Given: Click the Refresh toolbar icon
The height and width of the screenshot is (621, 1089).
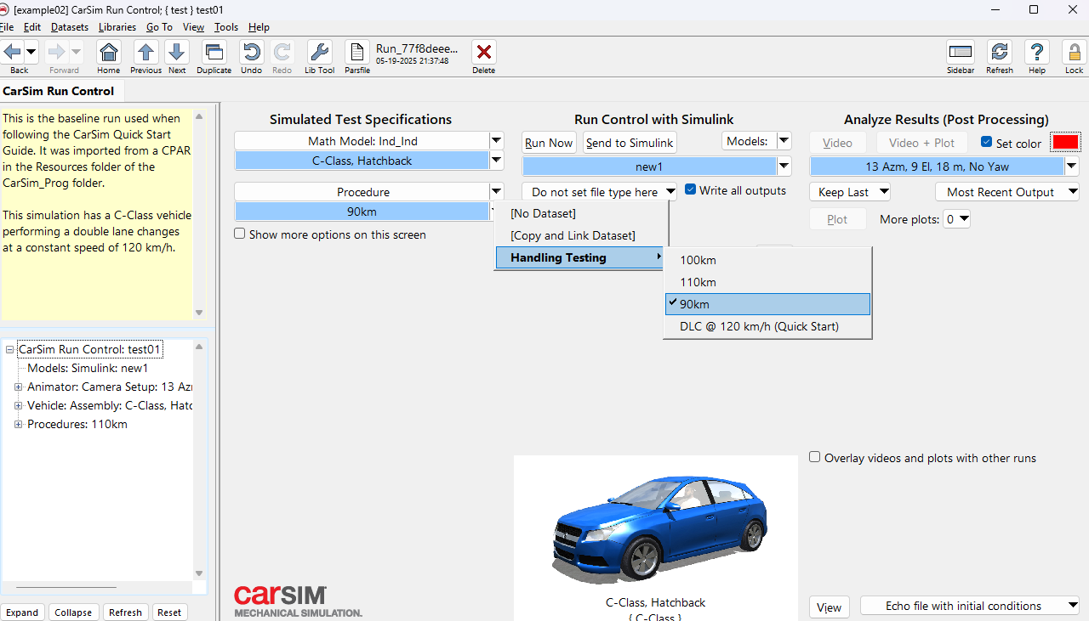Looking at the screenshot, I should coord(1000,51).
